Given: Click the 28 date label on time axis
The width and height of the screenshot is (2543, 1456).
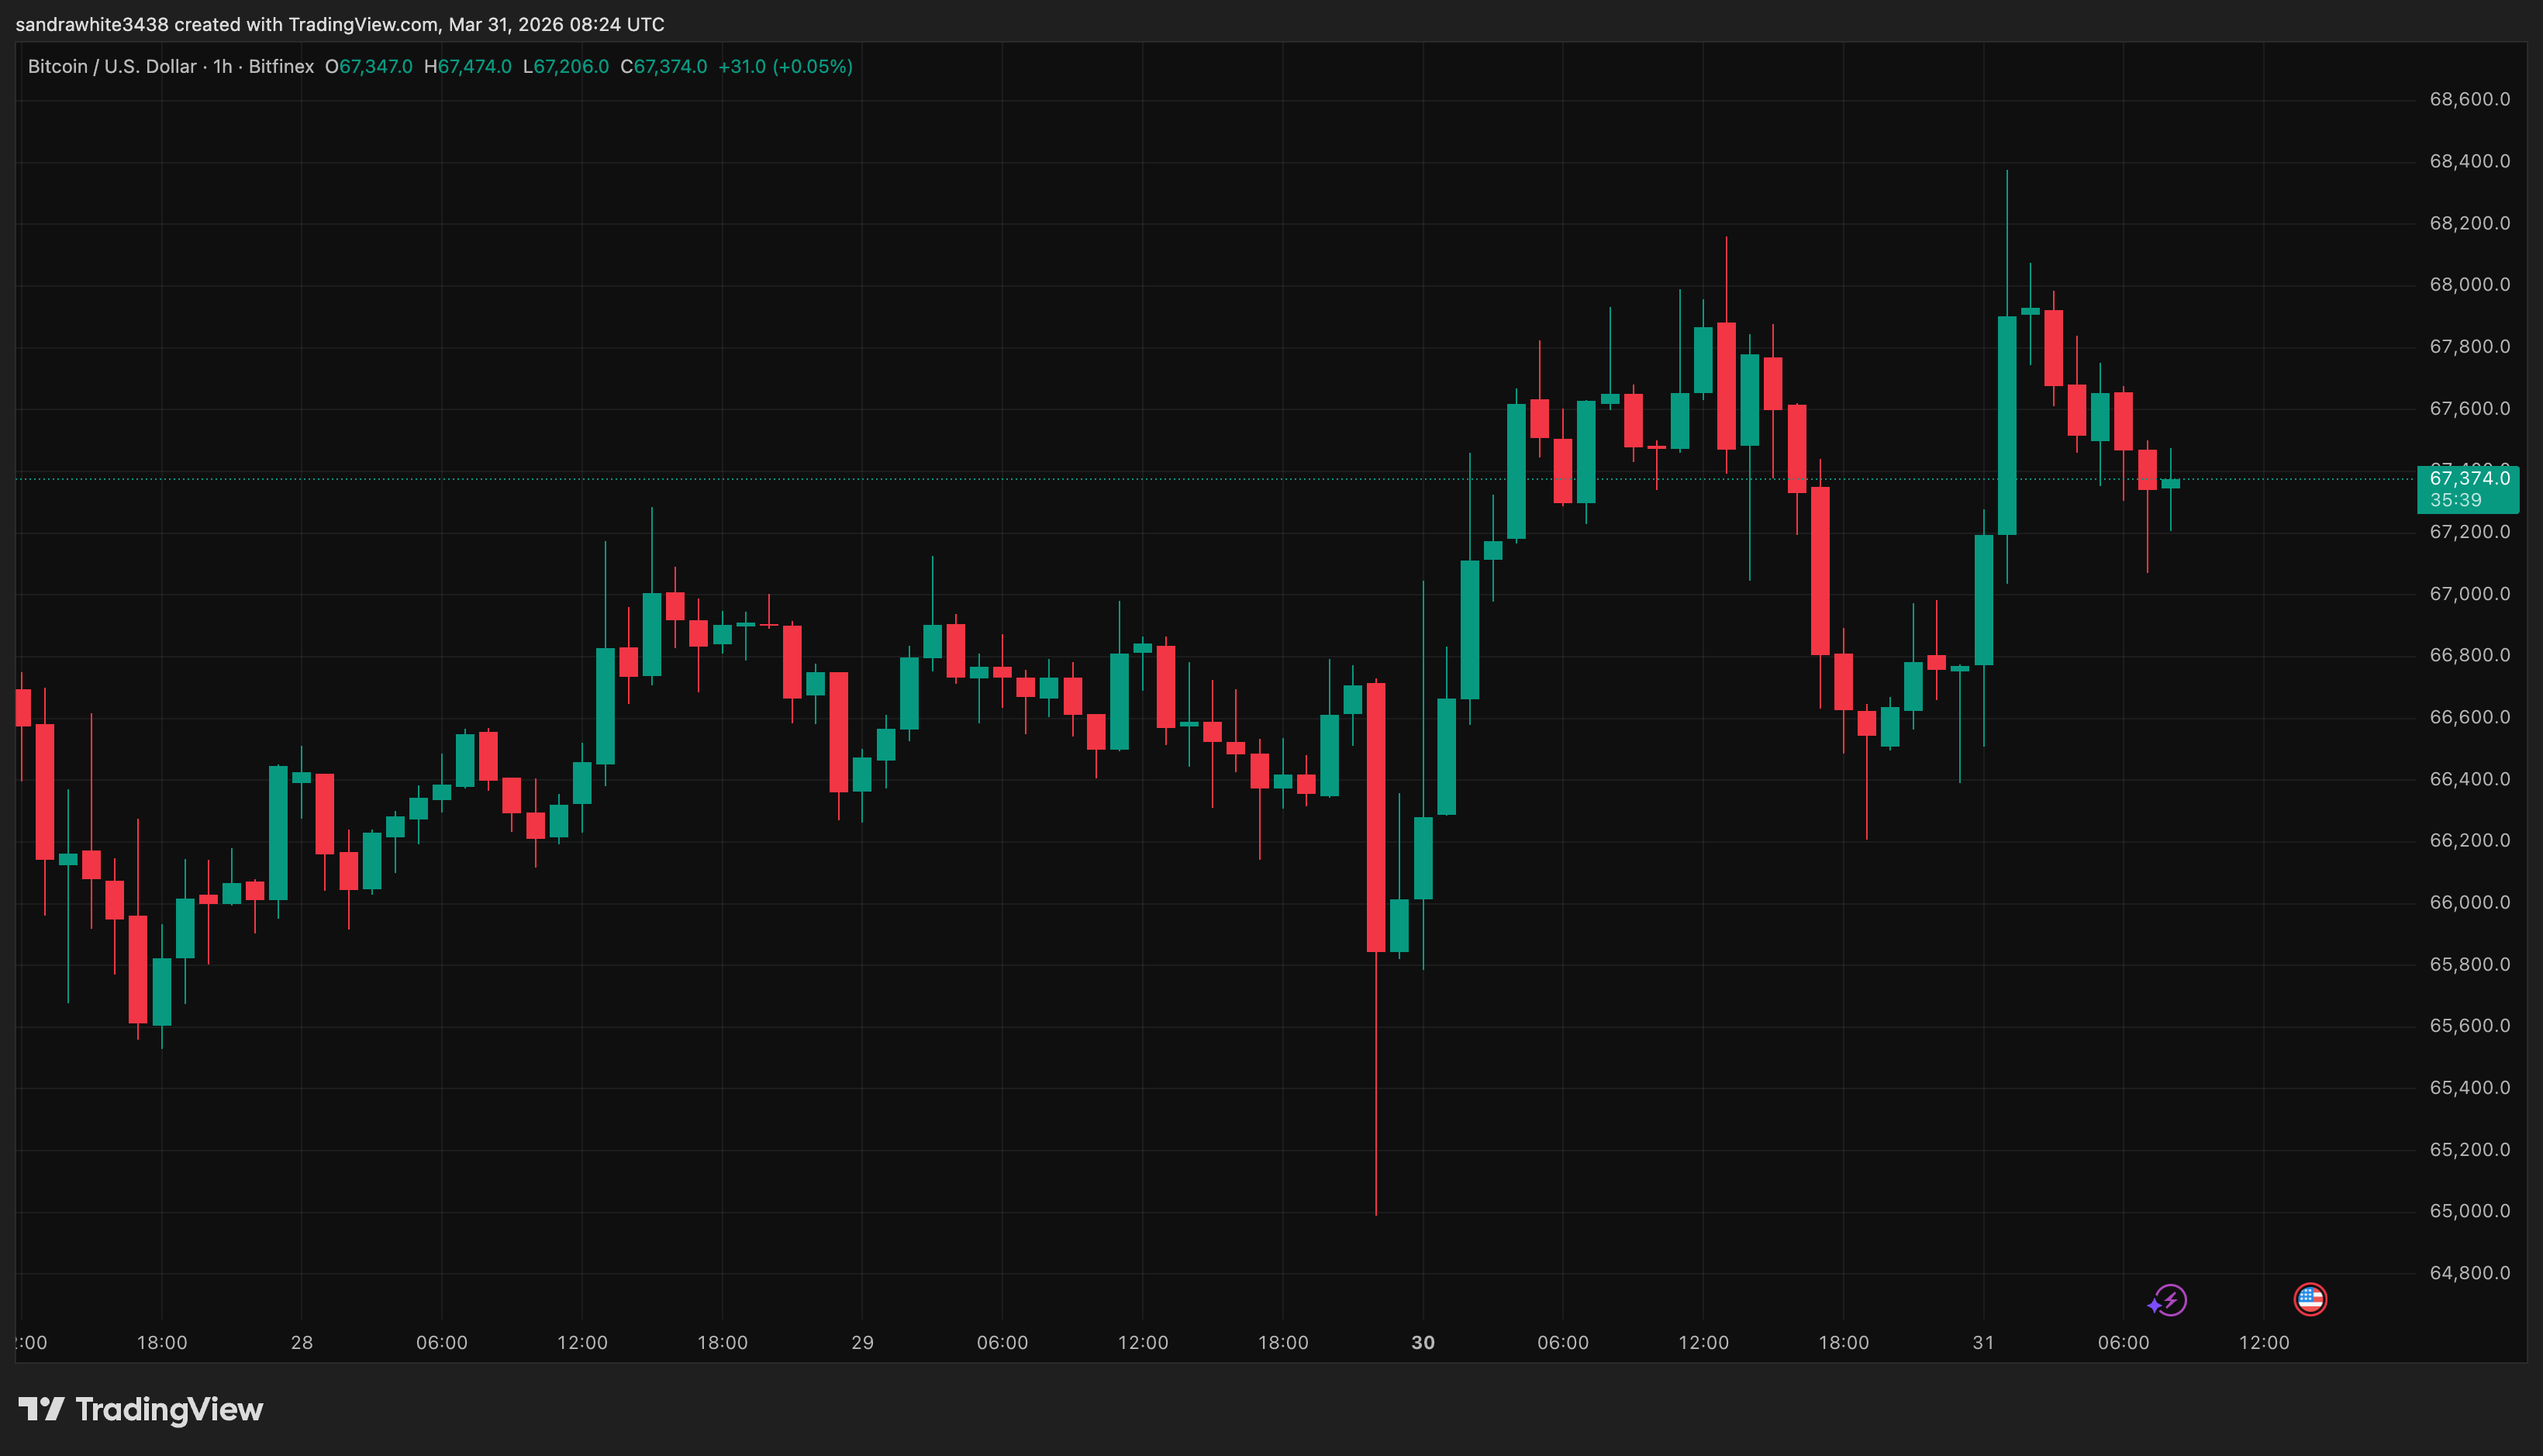Looking at the screenshot, I should pyautogui.click(x=301, y=1343).
